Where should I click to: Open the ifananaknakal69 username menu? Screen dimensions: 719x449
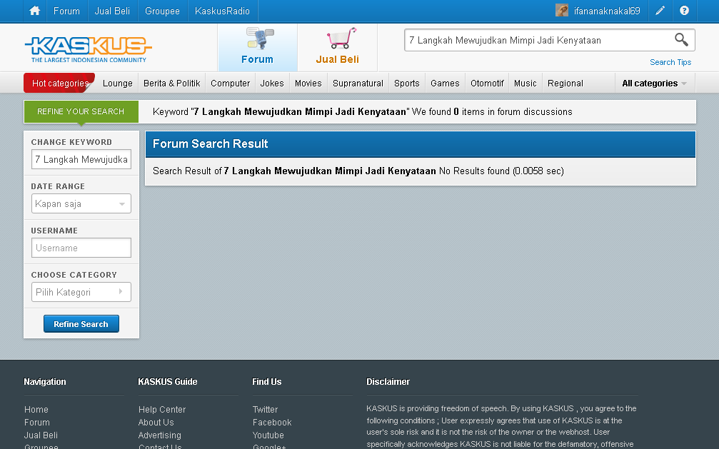pos(607,11)
